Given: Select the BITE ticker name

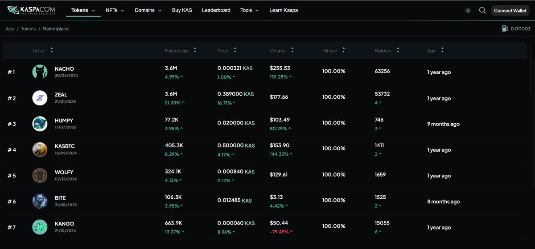Looking at the screenshot, I should coord(60,198).
